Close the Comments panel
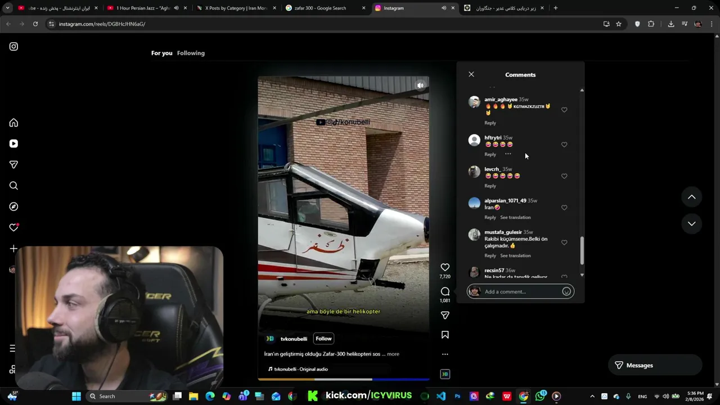Viewport: 720px width, 405px height. (x=471, y=74)
